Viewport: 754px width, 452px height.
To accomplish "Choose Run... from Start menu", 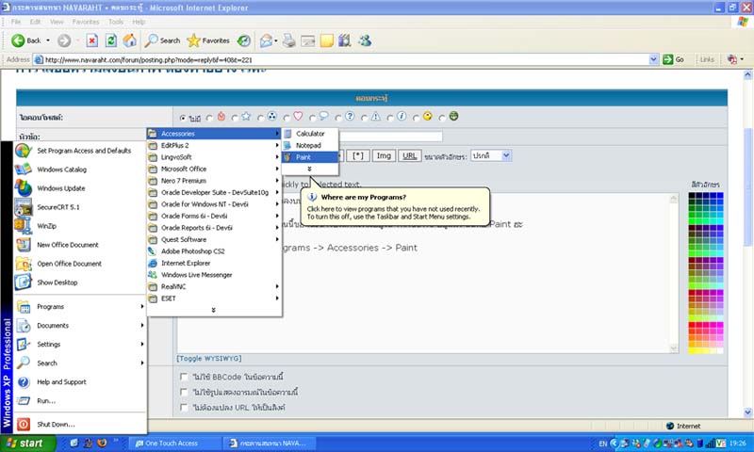I will pyautogui.click(x=80, y=400).
